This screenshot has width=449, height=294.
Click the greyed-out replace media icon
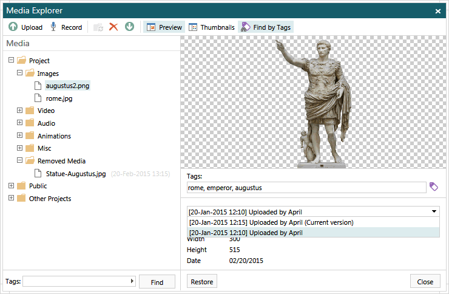tap(98, 27)
